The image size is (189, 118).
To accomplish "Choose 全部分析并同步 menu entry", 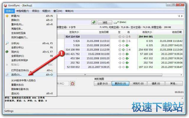I will [30, 60].
